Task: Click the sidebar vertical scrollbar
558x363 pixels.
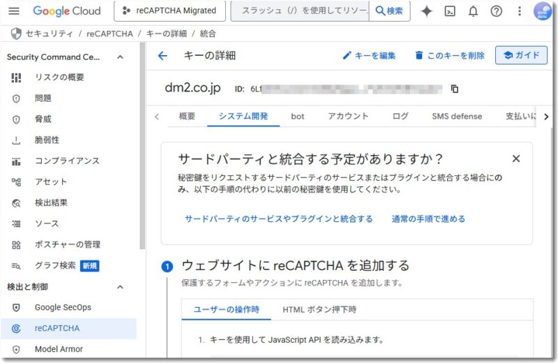Action: [142, 146]
